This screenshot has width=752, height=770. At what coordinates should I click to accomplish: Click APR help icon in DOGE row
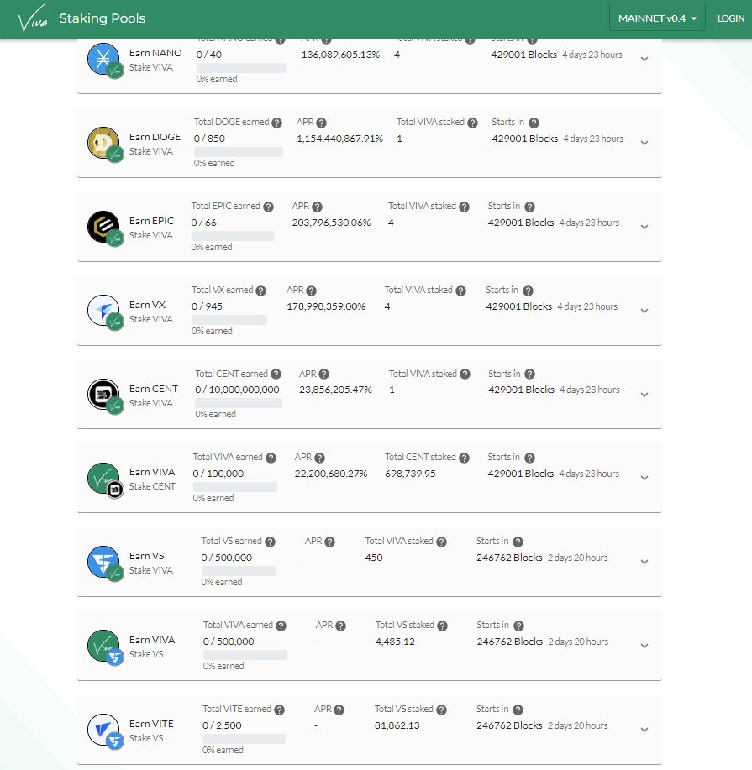coord(322,123)
